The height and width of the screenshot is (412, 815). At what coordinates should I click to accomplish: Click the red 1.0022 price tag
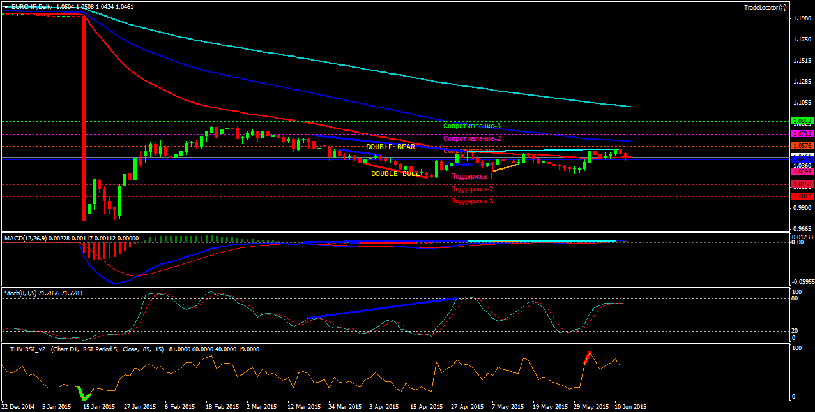[802, 196]
